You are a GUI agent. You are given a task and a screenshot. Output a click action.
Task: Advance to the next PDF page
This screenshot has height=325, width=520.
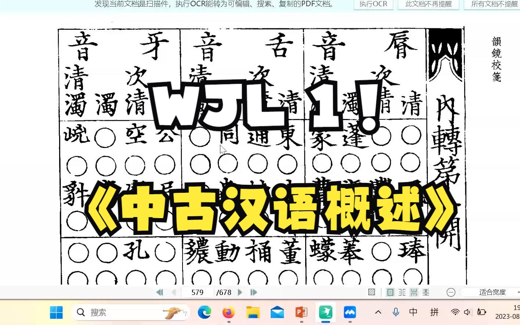[240, 292]
